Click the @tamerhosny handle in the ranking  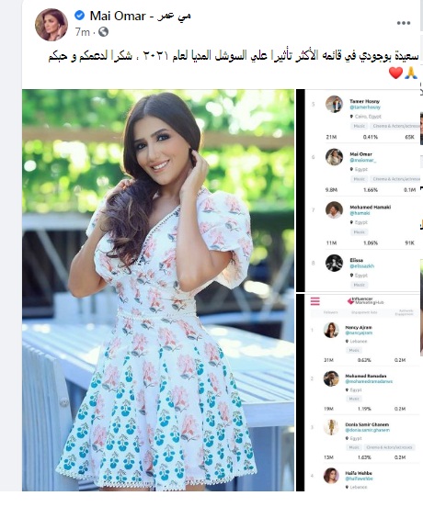point(365,107)
